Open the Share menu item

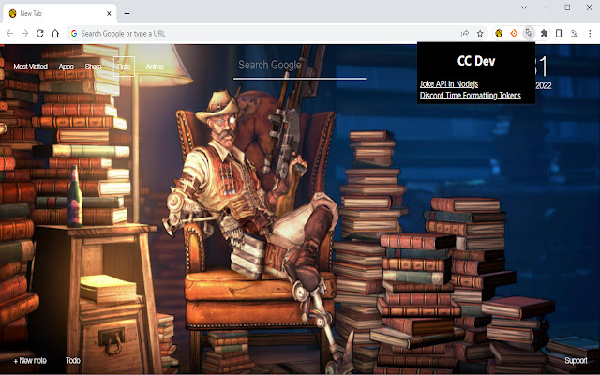(x=93, y=67)
